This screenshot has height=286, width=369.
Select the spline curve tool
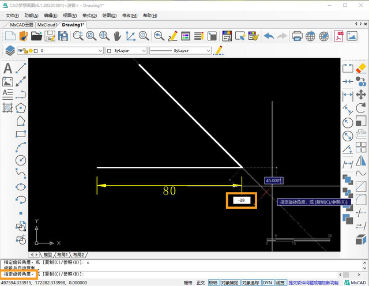(21, 174)
